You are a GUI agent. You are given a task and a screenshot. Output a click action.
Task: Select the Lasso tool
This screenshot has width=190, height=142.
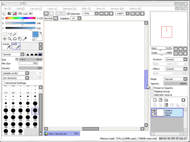point(10,34)
